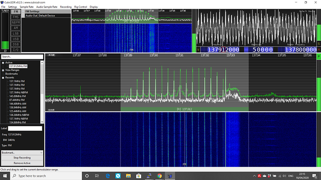The width and height of the screenshot is (321, 180).
Task: Adjust the signal level meter beside modem waterfall
Action: [x=194, y=31]
